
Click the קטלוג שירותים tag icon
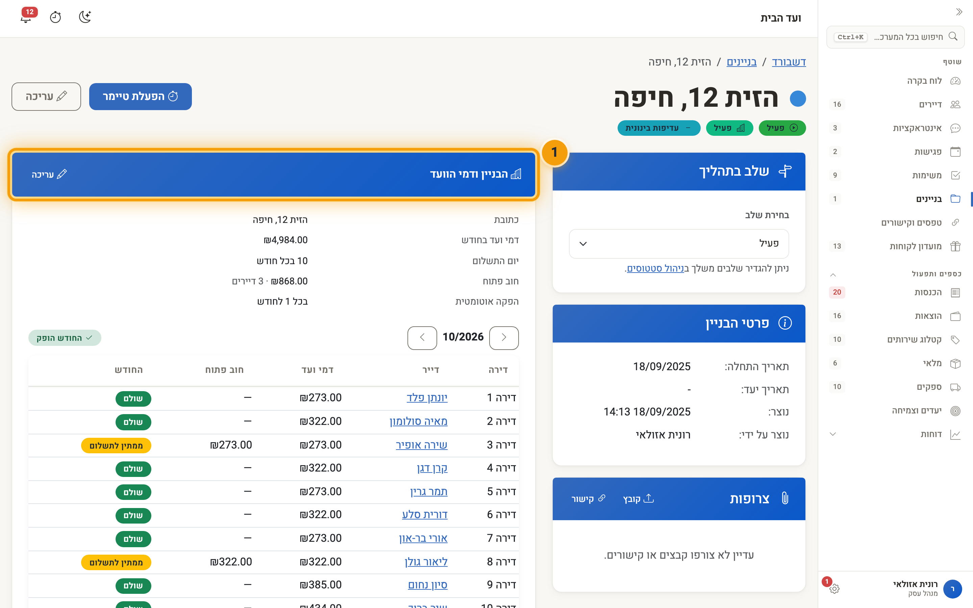(x=955, y=340)
